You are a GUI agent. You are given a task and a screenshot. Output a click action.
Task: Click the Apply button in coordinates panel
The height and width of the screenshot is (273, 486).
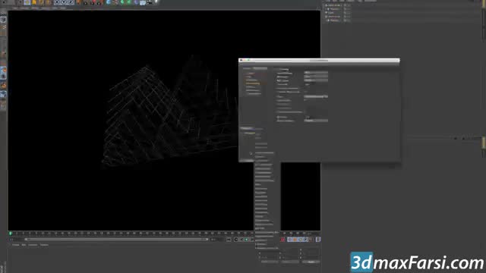(311, 262)
